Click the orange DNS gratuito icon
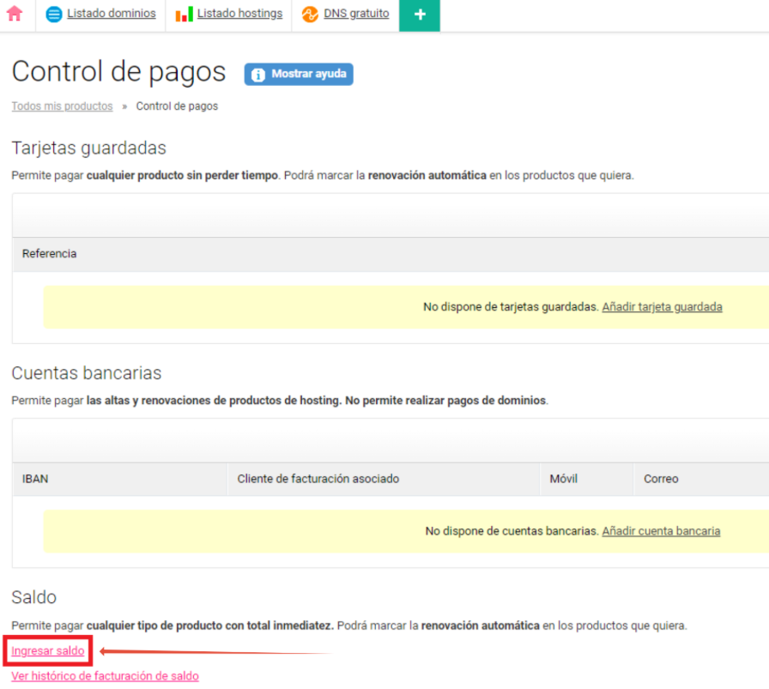 click(310, 15)
